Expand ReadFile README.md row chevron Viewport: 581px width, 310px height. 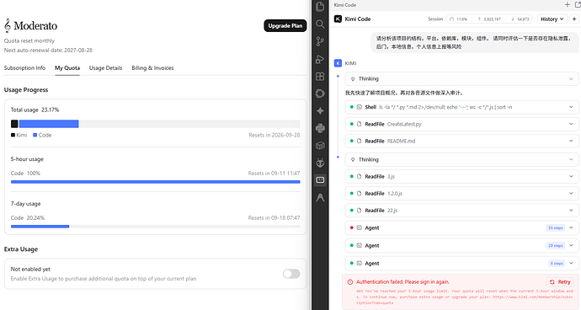[x=571, y=141]
